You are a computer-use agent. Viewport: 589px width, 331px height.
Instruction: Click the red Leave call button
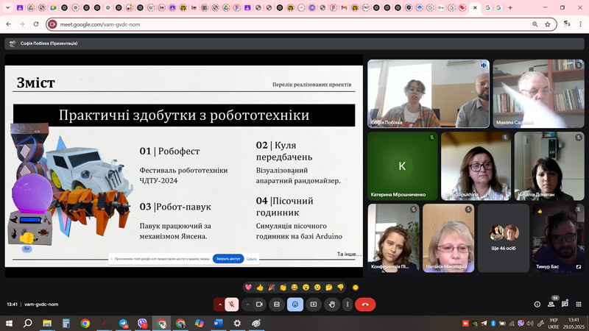[365, 305]
